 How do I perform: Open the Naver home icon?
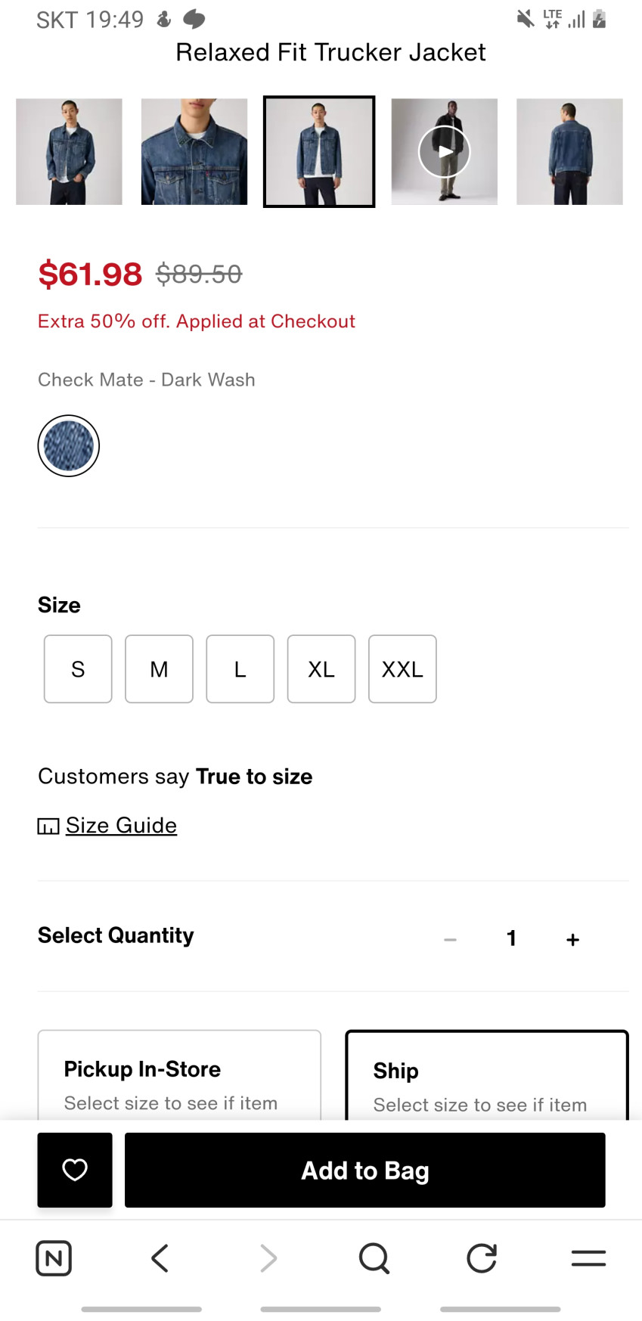coord(54,1258)
